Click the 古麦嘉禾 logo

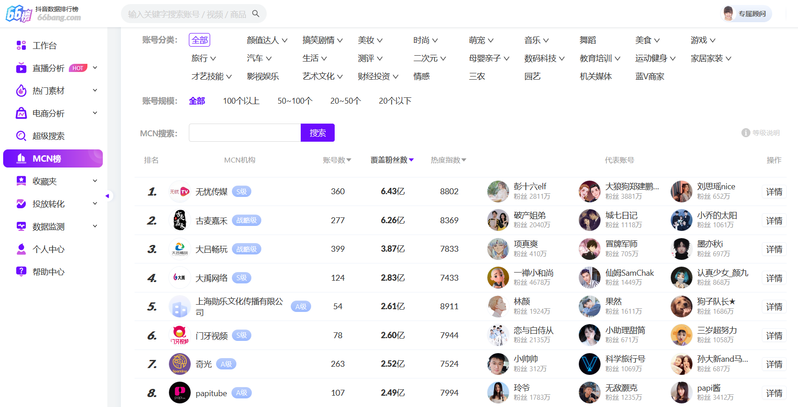pos(180,220)
